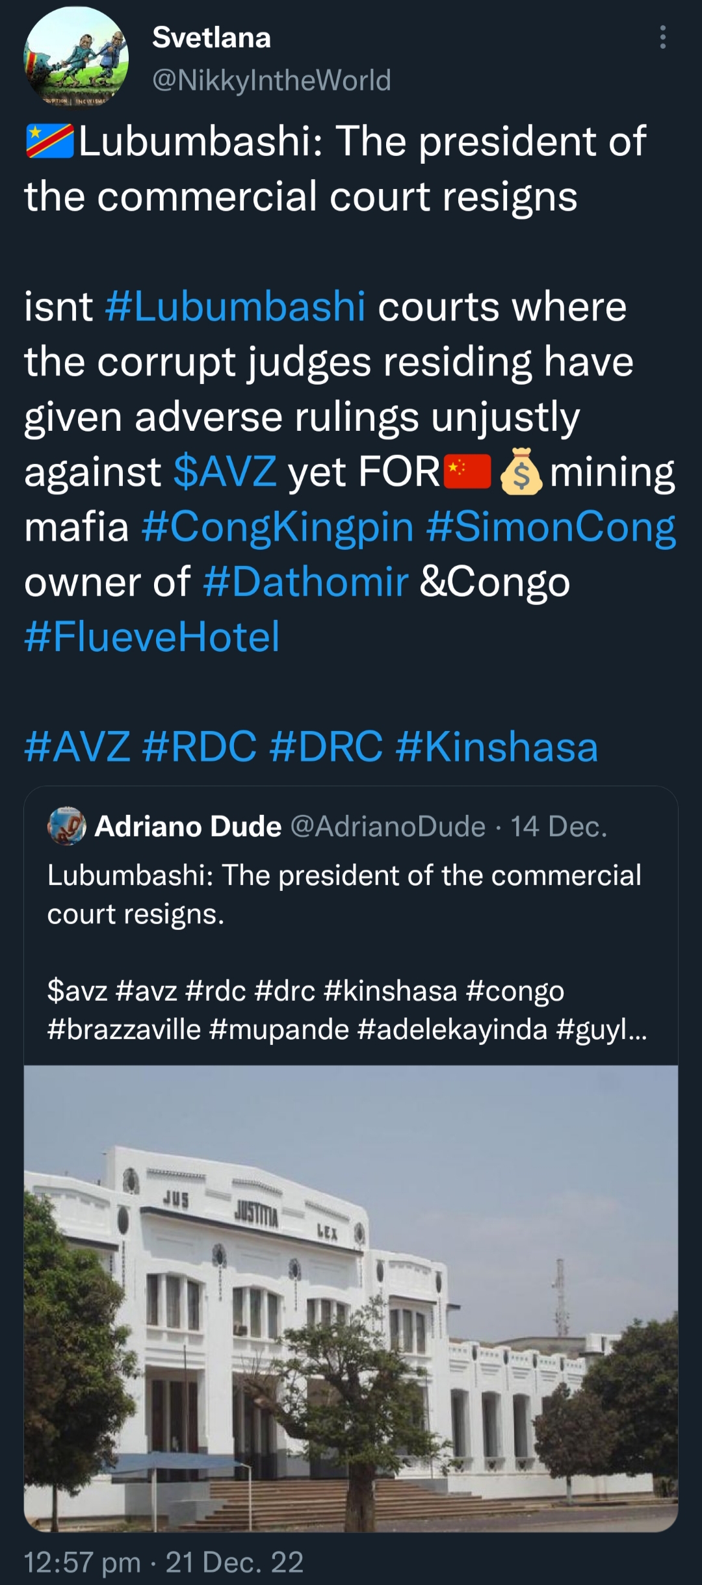The image size is (702, 1585).
Task: Open the three-dot more options menu
Action: 662,38
